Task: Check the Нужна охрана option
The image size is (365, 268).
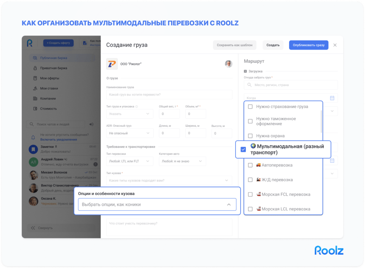Action: click(x=250, y=135)
